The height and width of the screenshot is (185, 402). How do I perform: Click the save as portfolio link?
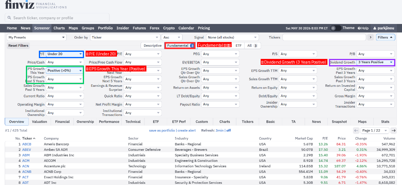tap(162, 130)
